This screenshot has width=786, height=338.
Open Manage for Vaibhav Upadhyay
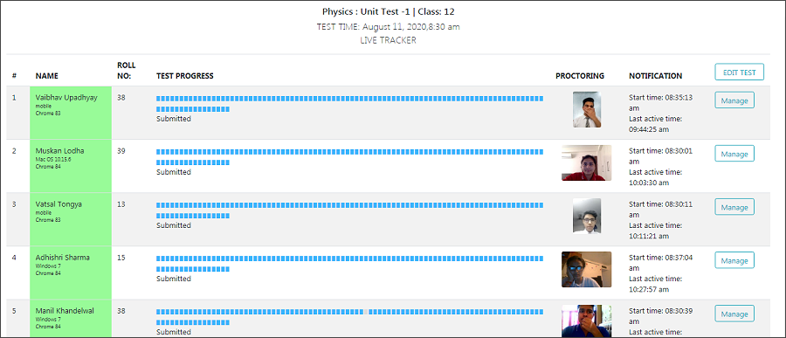[734, 100]
